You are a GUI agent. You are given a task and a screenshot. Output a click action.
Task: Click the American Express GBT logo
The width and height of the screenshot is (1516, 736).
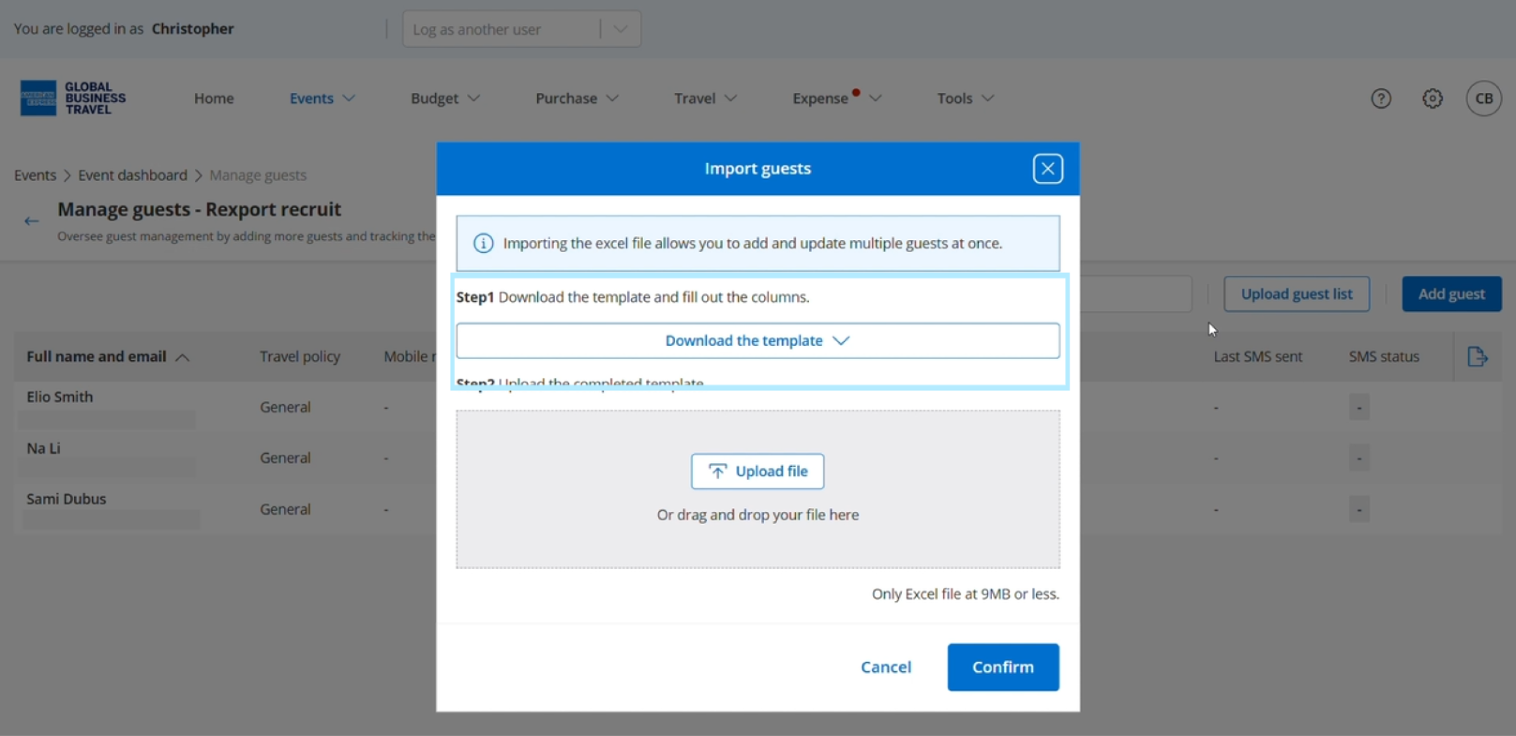click(73, 98)
